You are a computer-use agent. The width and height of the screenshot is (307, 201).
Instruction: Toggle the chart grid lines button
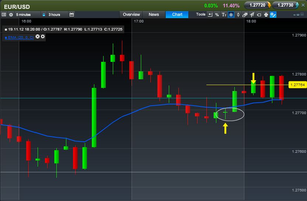pyautogui.click(x=231, y=15)
